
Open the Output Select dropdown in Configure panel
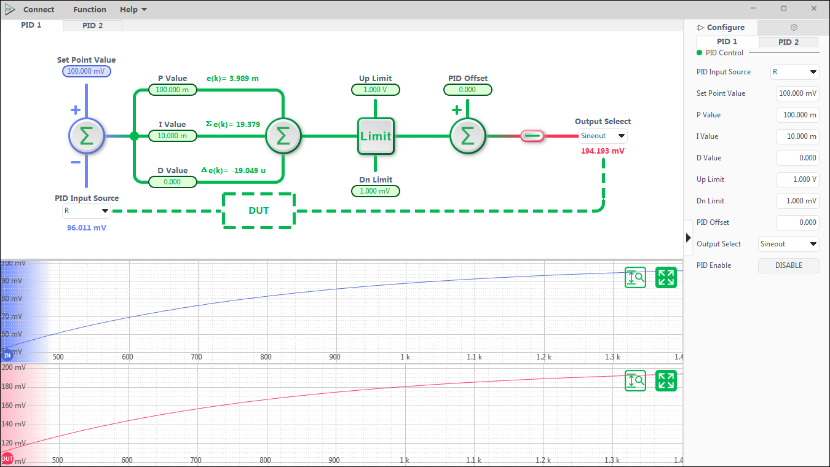(x=788, y=244)
